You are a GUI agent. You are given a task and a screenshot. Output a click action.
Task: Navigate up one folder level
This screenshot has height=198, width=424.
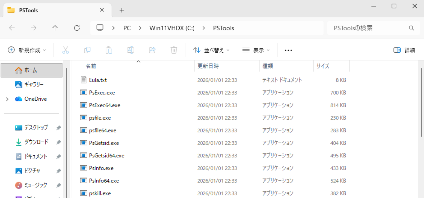[x=55, y=28]
